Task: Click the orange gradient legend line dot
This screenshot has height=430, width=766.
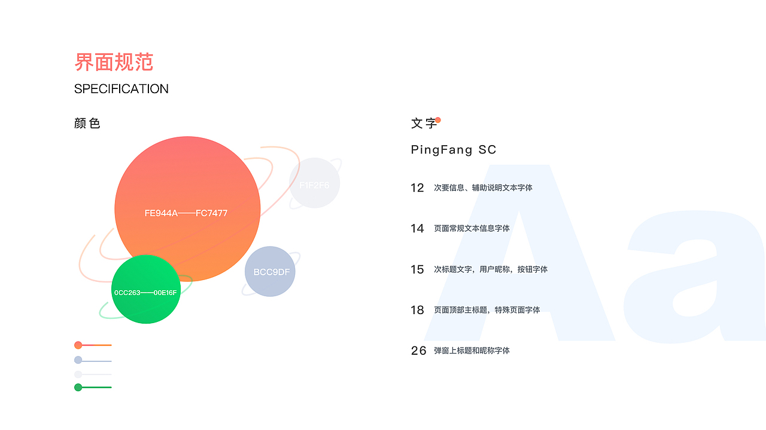Action: point(78,345)
